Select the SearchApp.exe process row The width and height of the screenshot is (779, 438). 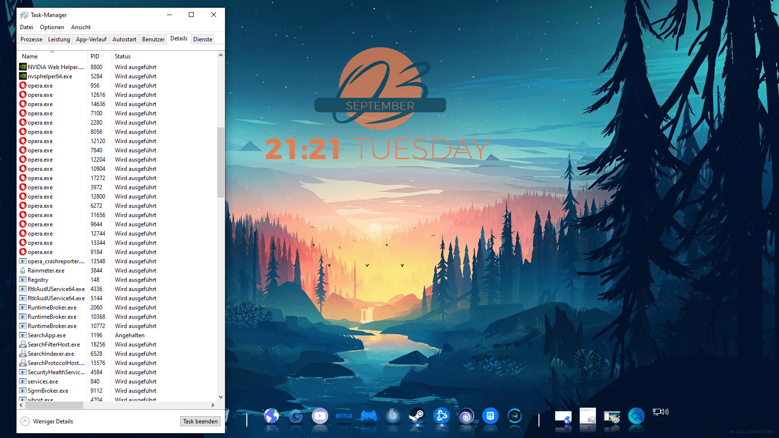click(47, 335)
